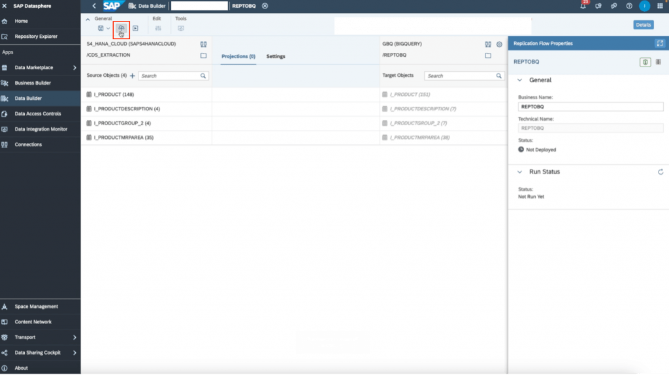Click the Data Builder breadcrumb
Viewport: 669px width, 375px height.
click(x=147, y=6)
